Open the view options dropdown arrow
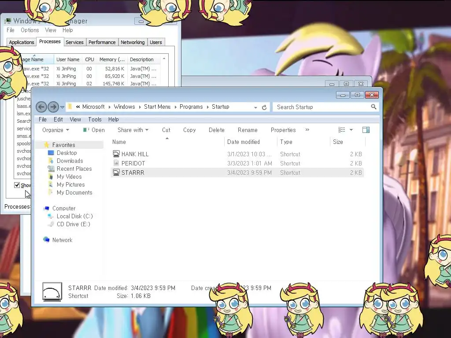 pyautogui.click(x=351, y=130)
